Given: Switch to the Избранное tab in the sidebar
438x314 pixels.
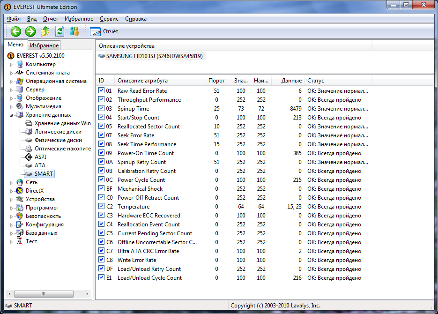Looking at the screenshot, I should 44,45.
